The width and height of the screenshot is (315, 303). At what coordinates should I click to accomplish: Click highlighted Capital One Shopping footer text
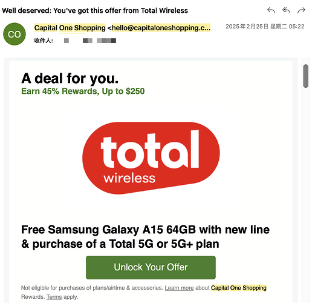click(x=239, y=288)
